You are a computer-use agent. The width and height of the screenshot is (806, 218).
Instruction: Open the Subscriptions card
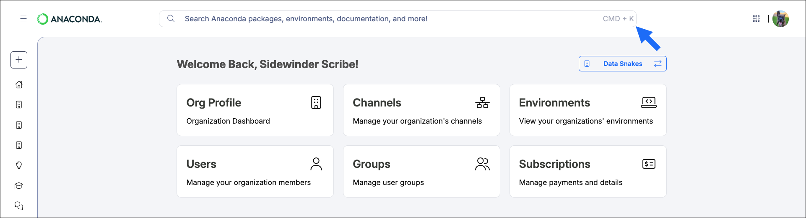click(588, 171)
